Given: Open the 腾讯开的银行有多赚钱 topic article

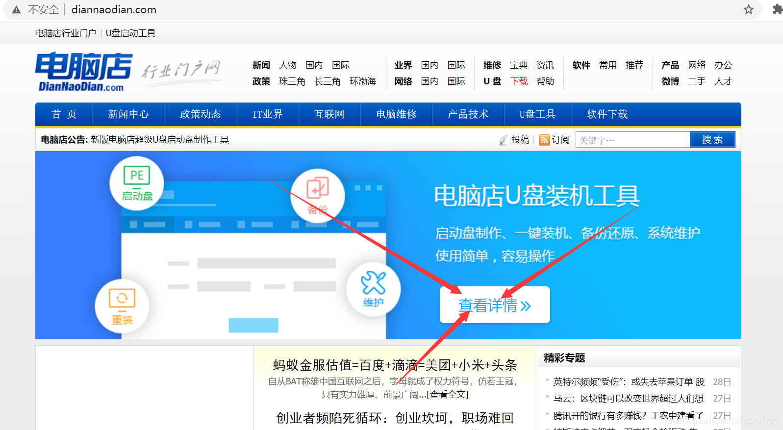Looking at the screenshot, I should (x=629, y=416).
